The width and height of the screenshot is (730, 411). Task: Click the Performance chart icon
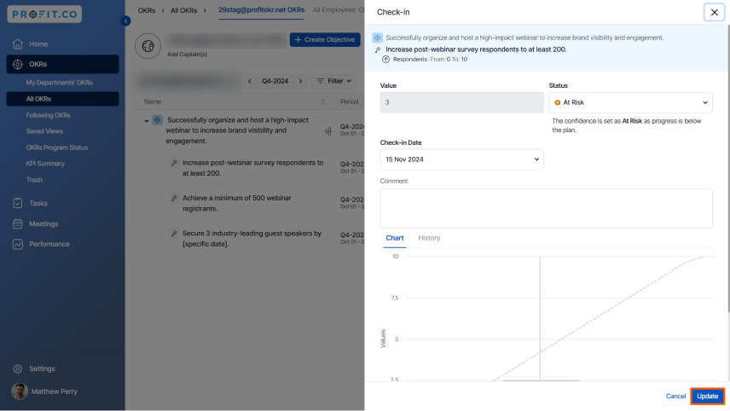click(18, 244)
